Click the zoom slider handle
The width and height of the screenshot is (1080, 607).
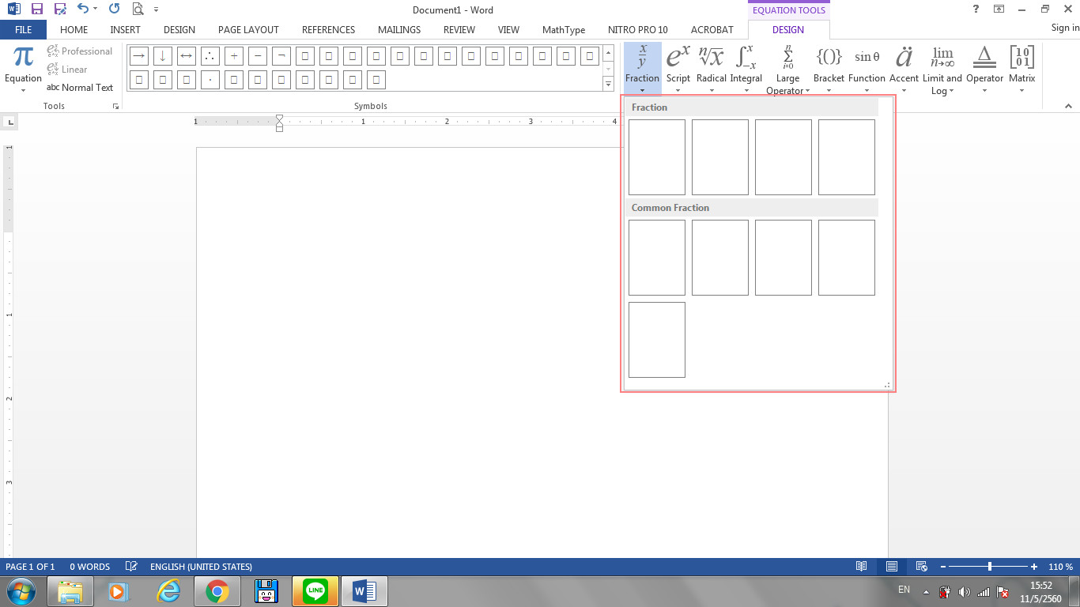click(990, 567)
